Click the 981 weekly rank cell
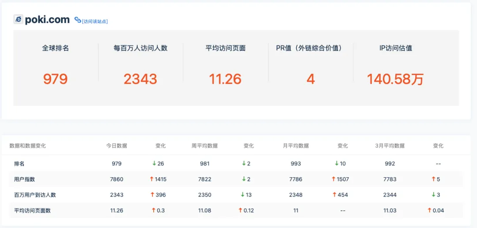 click(x=205, y=164)
